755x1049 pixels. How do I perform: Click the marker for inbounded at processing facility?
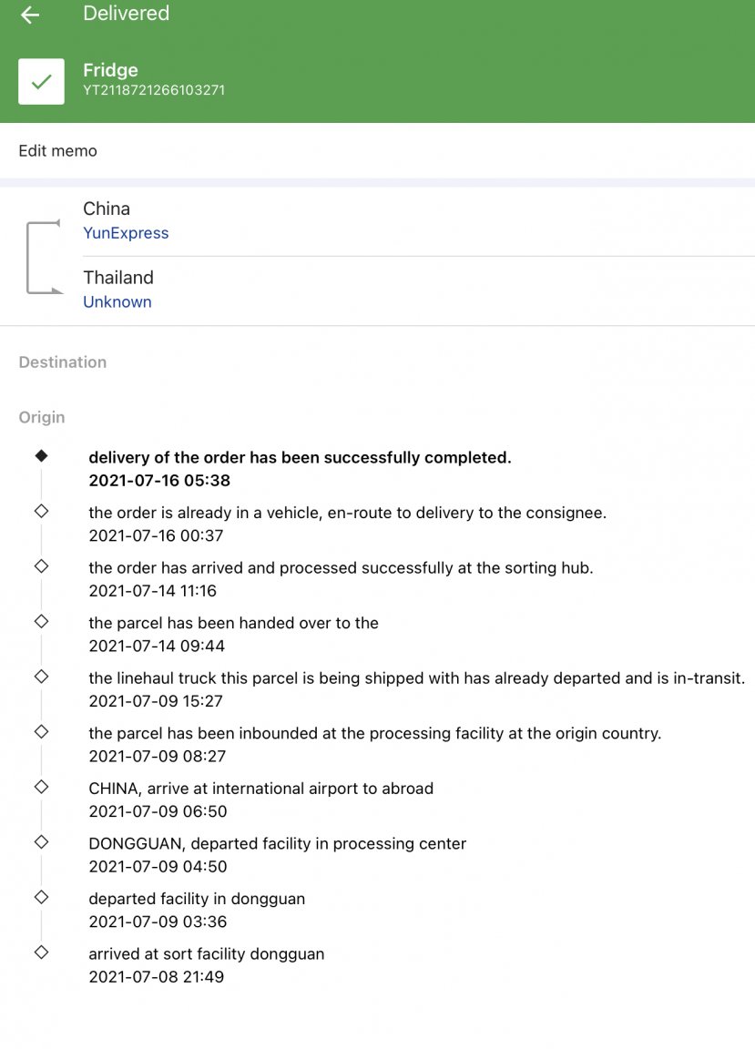[41, 731]
